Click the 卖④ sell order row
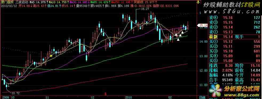The width and height of the screenshot is (262, 99). pyautogui.click(x=235, y=18)
